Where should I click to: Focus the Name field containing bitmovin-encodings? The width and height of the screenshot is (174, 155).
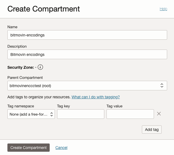coord(87,35)
